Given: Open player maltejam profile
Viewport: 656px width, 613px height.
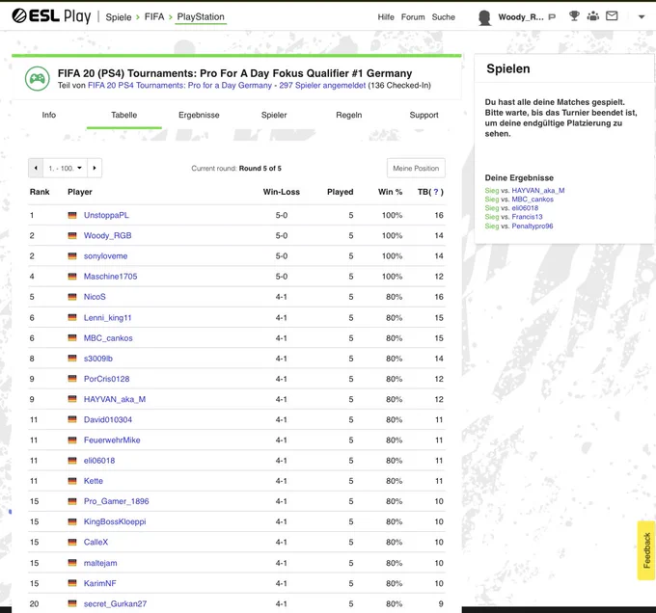Looking at the screenshot, I should [x=100, y=563].
